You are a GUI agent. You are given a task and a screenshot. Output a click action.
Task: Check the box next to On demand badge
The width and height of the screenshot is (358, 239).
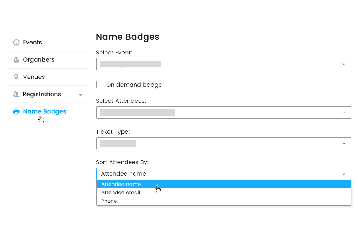(x=100, y=85)
